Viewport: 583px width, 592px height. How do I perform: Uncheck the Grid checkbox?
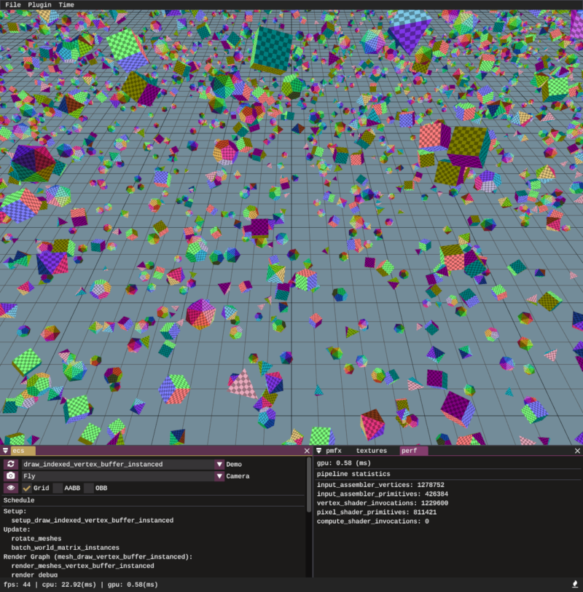[x=26, y=488]
